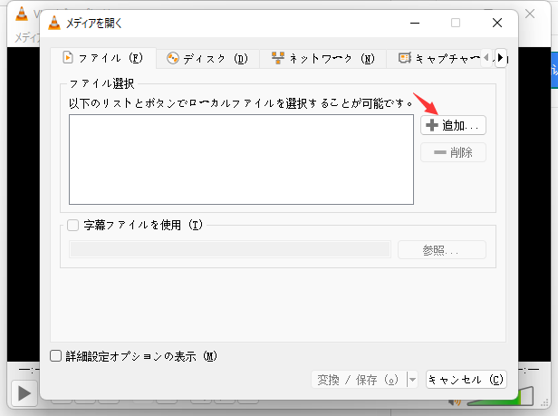This screenshot has width=558, height=416.
Task: Click the subtitle file path field
Action: tap(230, 249)
